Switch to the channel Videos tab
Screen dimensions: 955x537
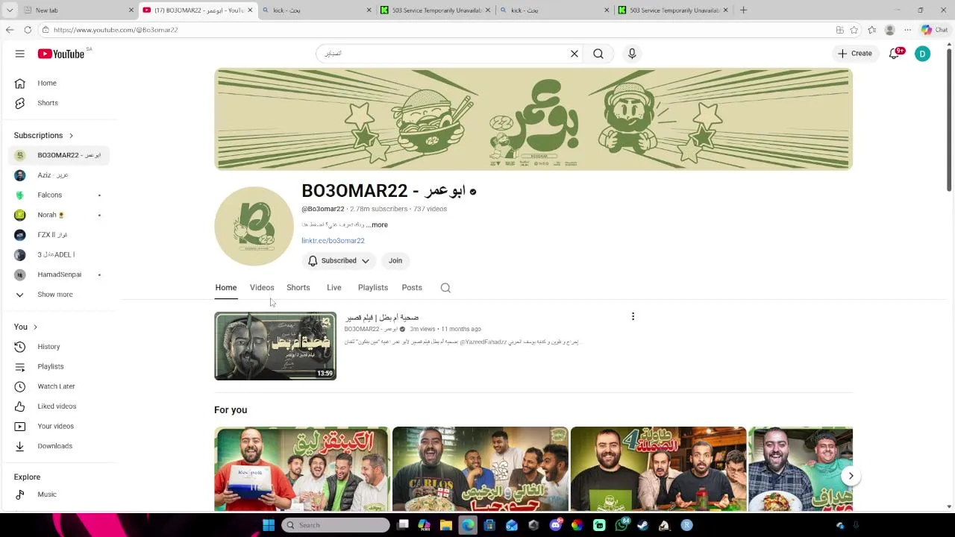click(x=262, y=288)
